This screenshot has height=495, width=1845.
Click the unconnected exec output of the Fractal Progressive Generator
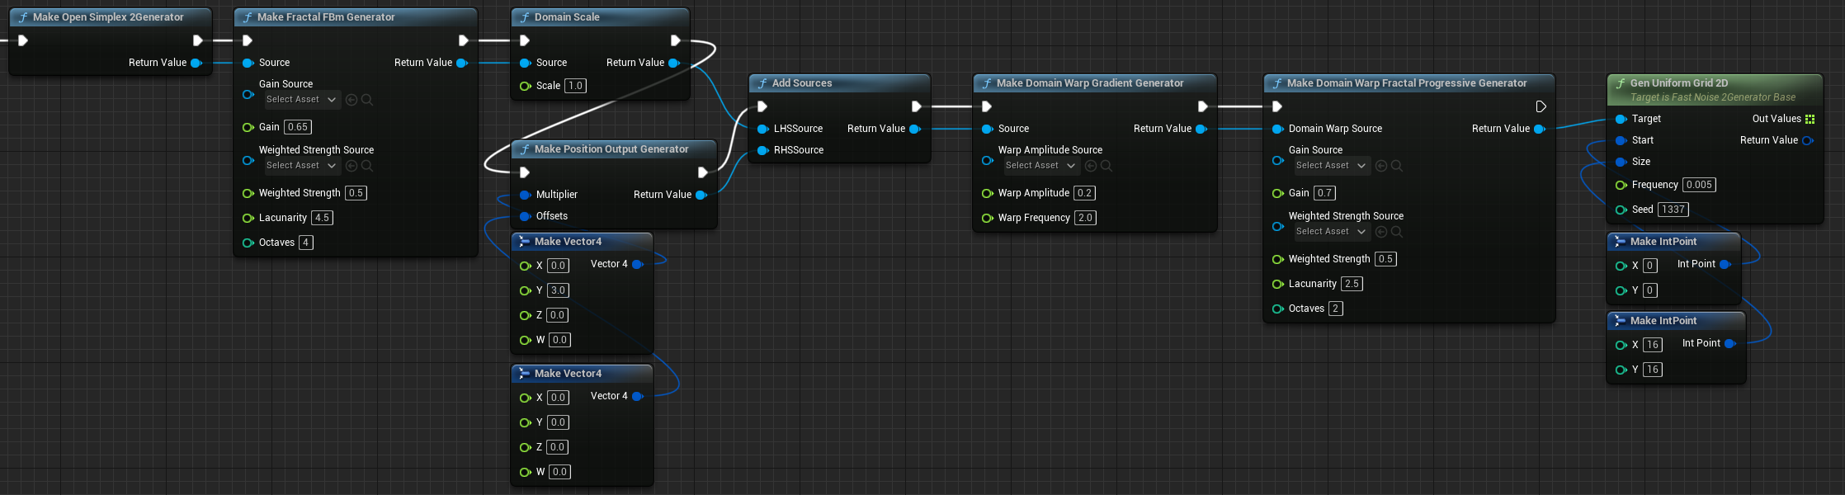pyautogui.click(x=1541, y=106)
